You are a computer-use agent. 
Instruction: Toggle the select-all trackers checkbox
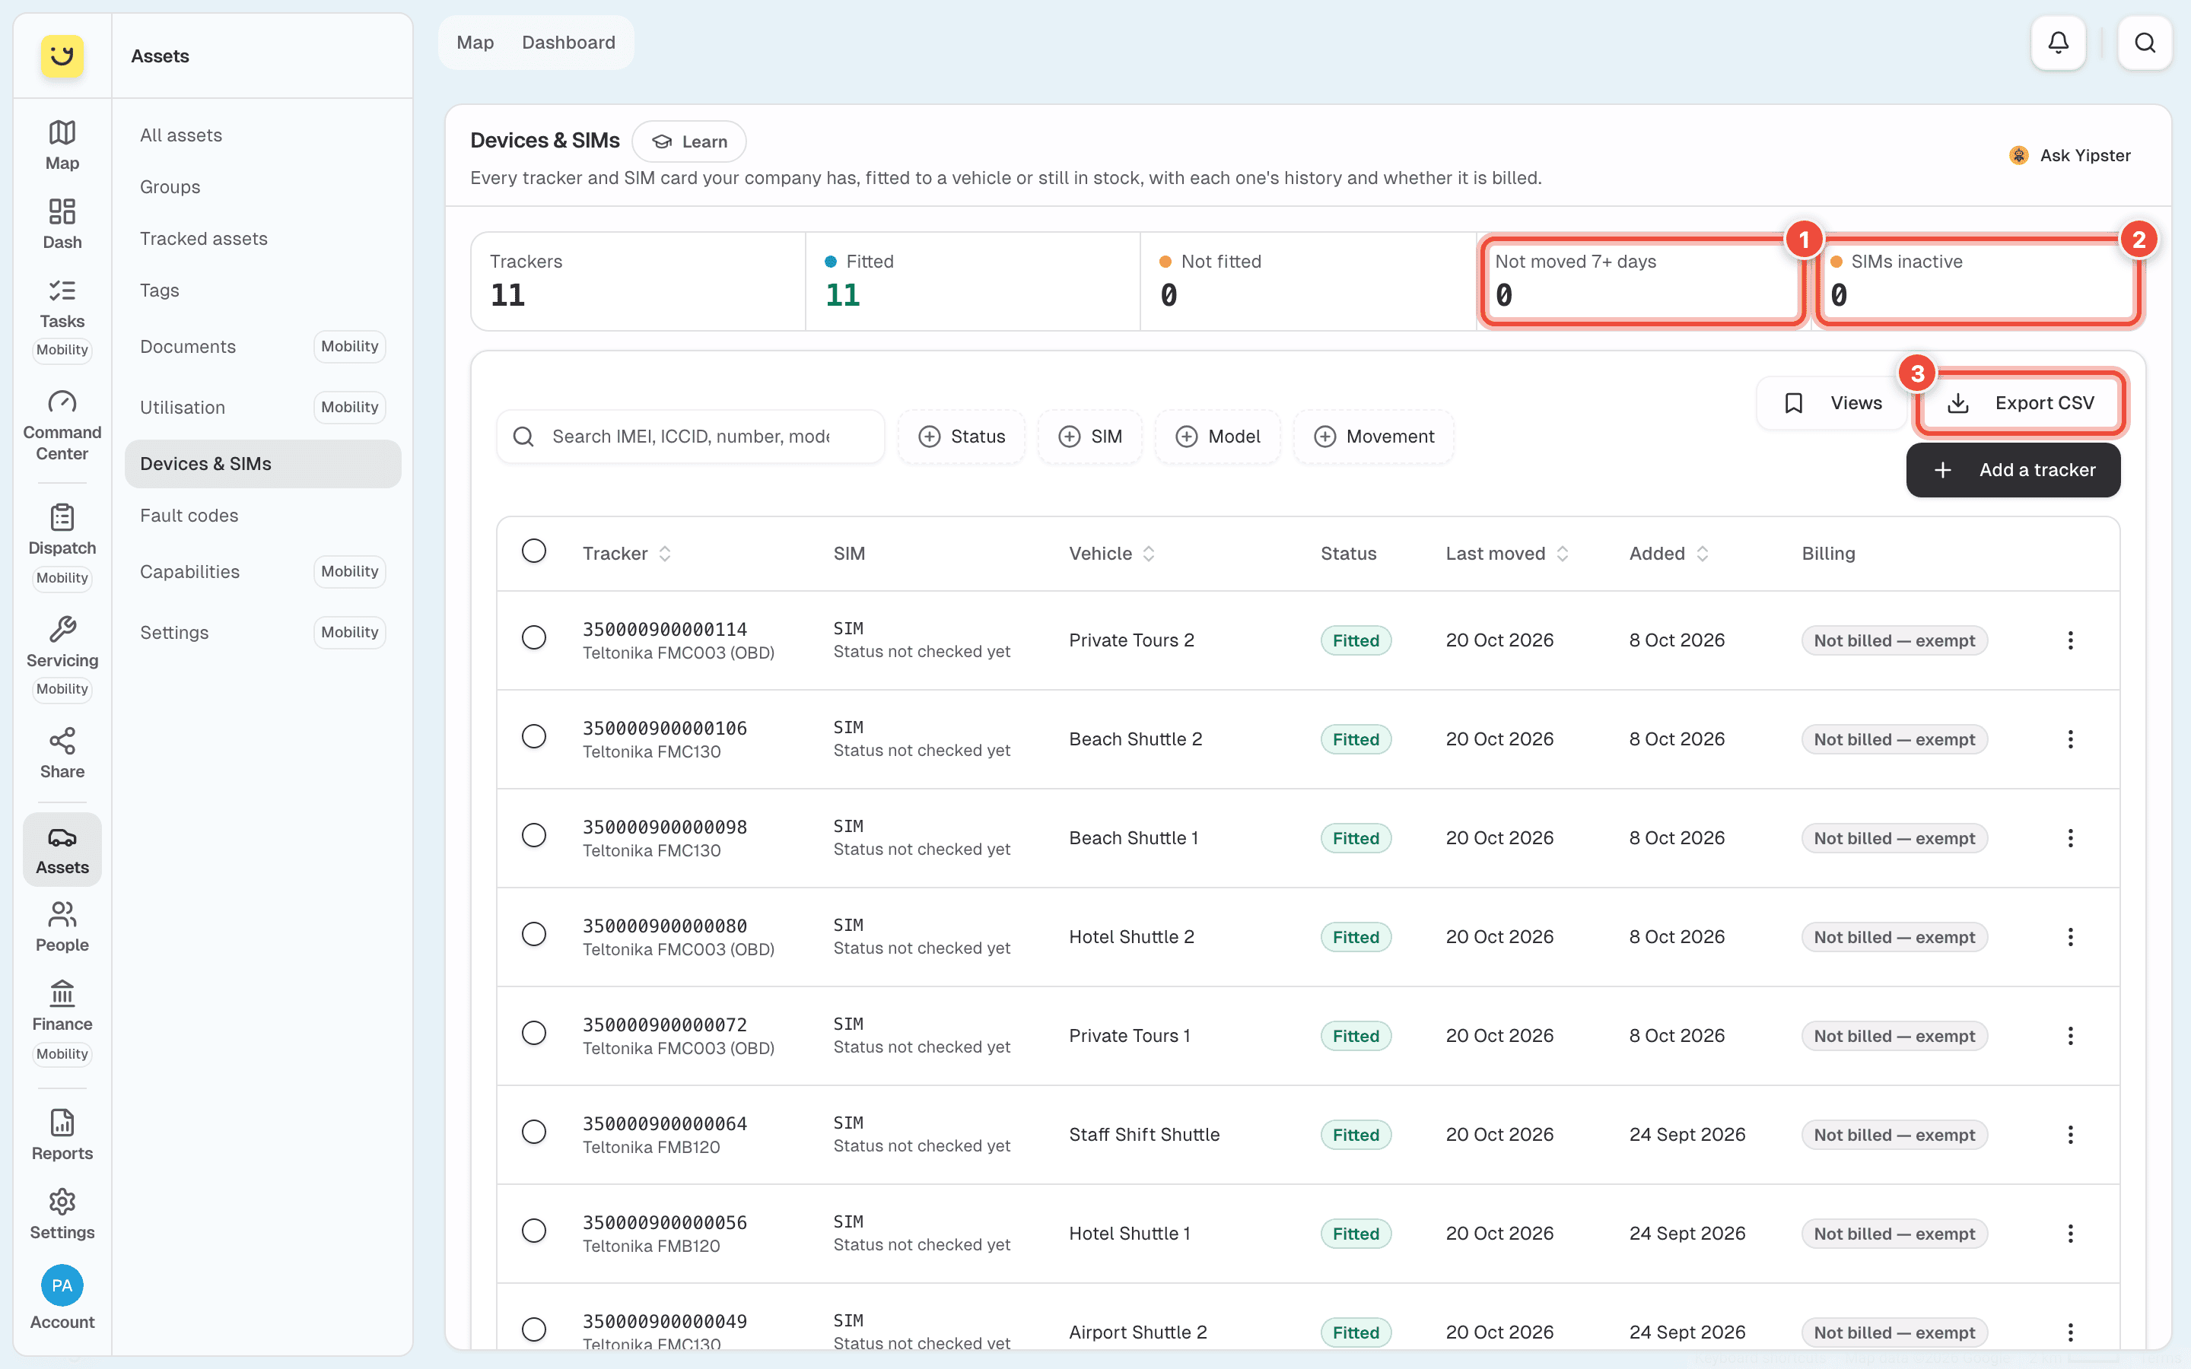[x=534, y=551]
